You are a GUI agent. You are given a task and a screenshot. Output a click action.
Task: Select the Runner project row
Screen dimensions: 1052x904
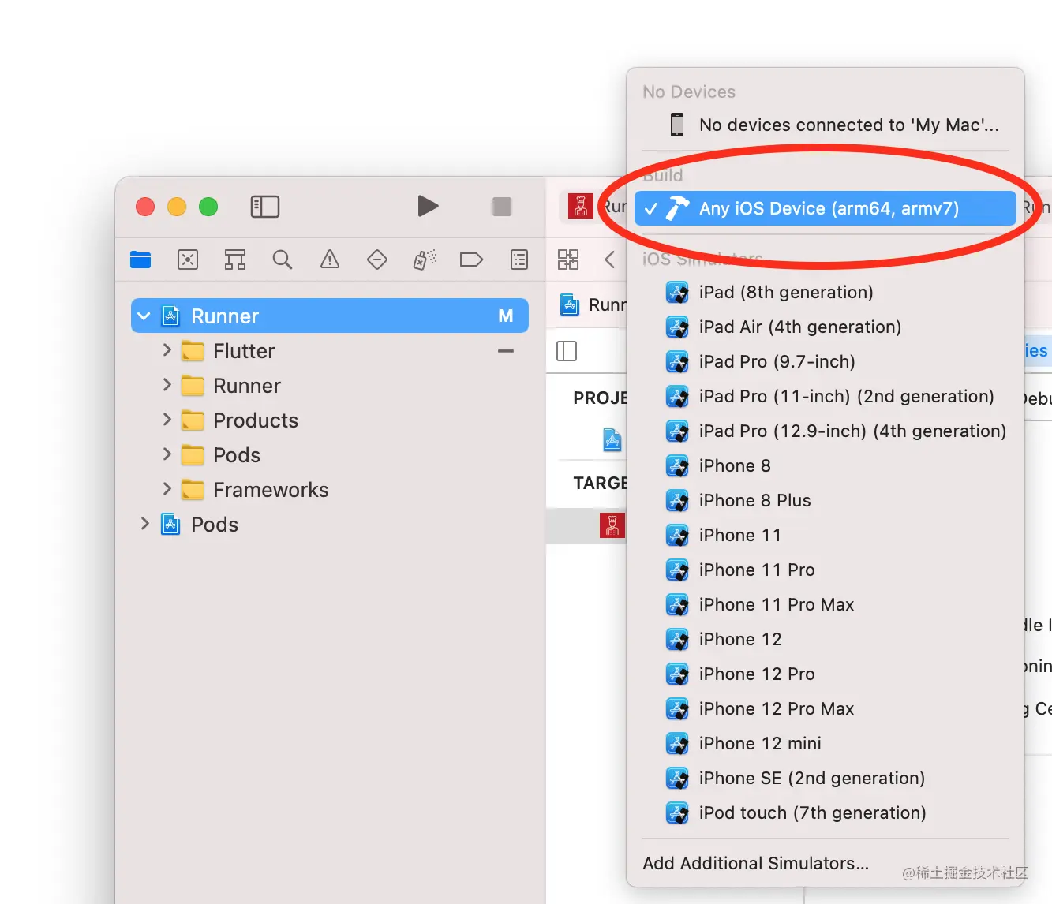tap(330, 316)
